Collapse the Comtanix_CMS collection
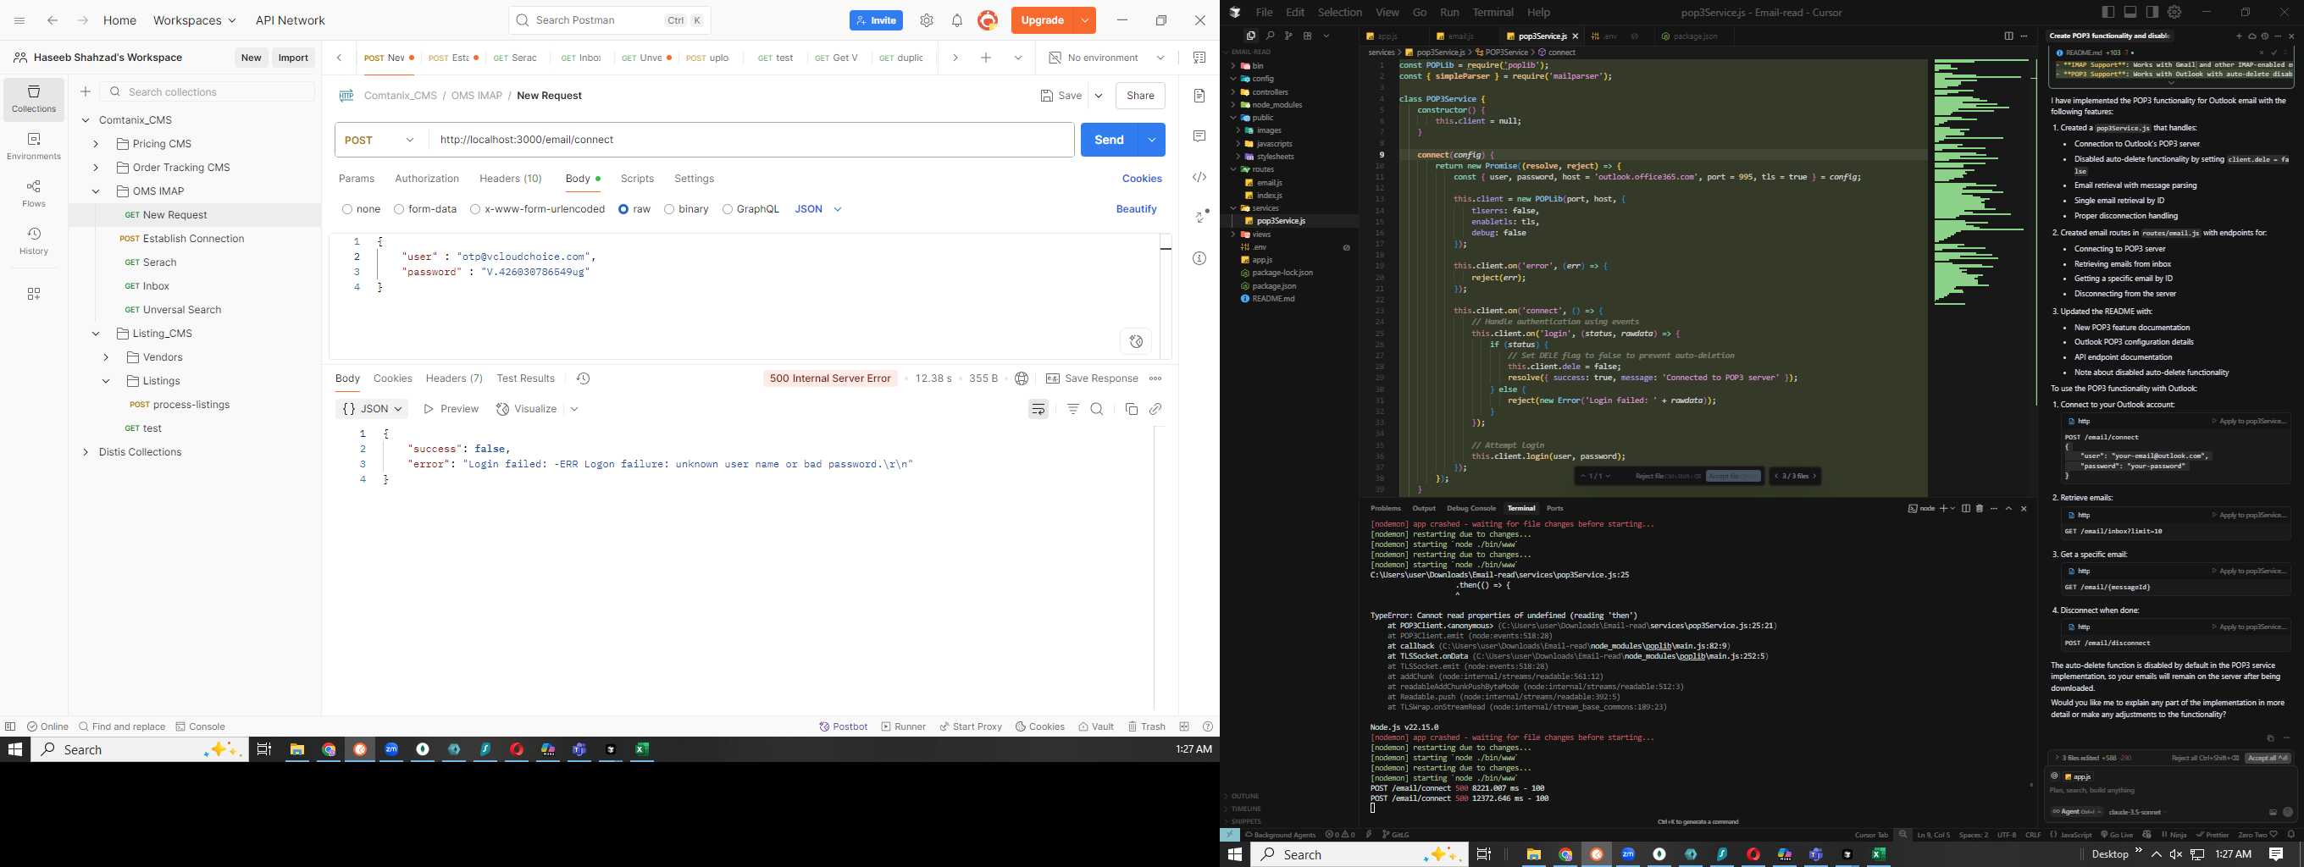 point(86,121)
